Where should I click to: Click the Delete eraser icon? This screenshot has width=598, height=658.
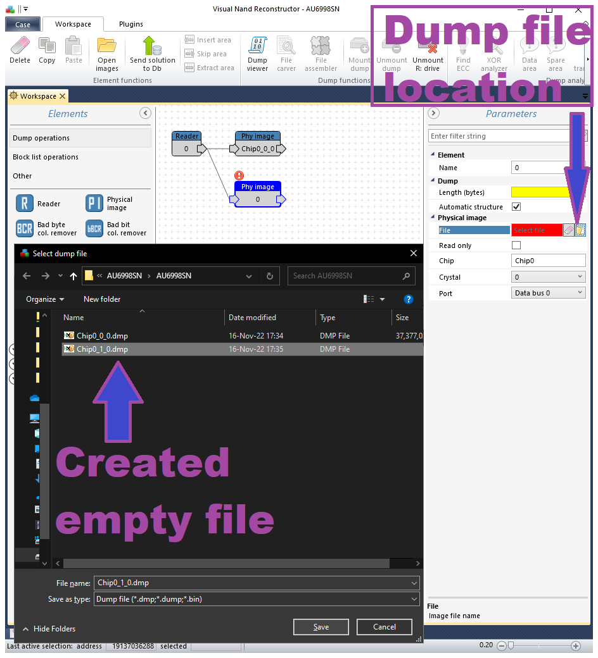pyautogui.click(x=20, y=46)
